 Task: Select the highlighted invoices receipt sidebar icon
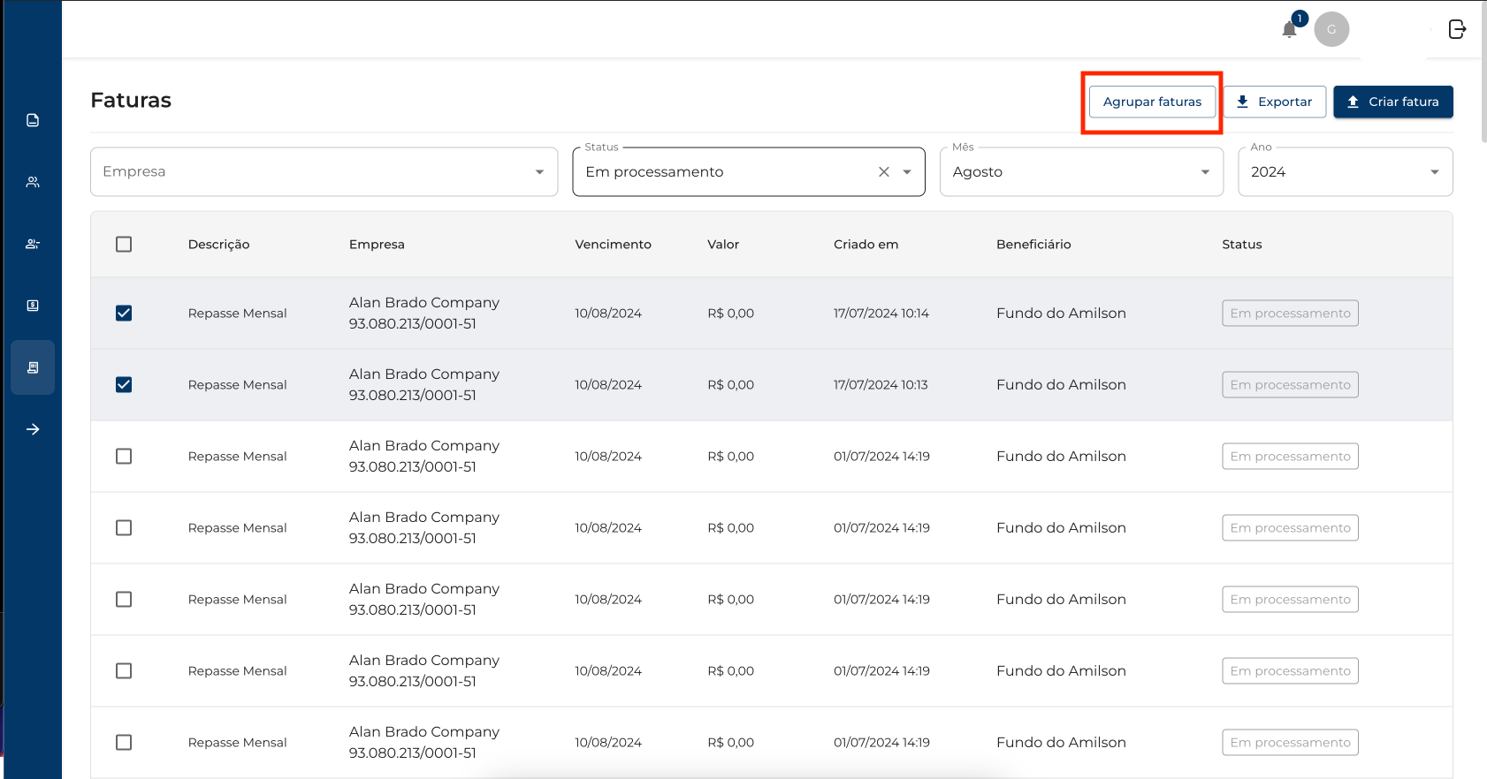click(x=33, y=367)
